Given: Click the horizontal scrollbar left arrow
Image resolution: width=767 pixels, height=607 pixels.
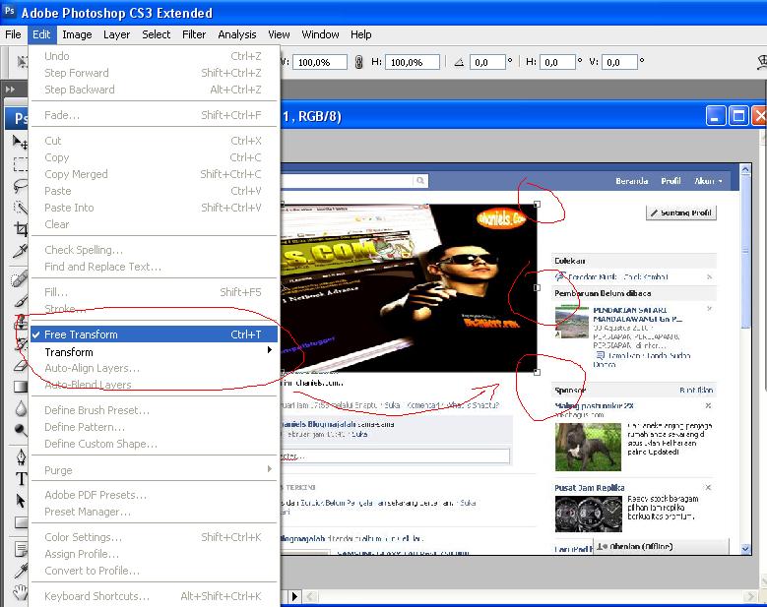Looking at the screenshot, I should [x=311, y=596].
